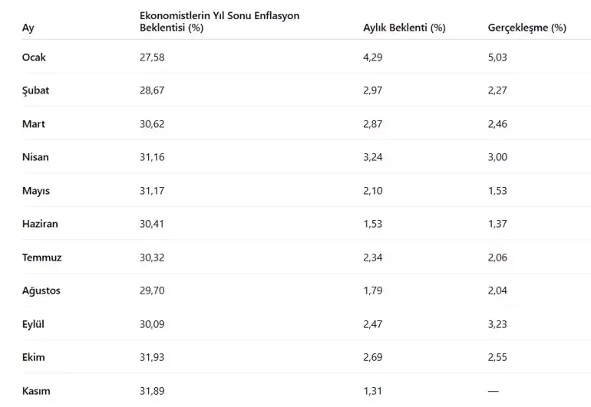Click the Nisan monthly expectation 3,24
The image size is (591, 407).
pyautogui.click(x=373, y=157)
